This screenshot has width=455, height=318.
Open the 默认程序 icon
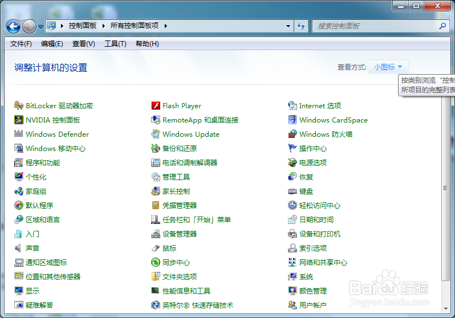coord(19,205)
